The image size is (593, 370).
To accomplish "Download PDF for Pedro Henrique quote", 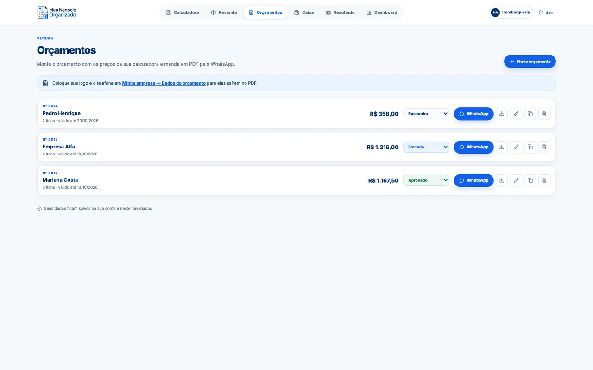I will [x=502, y=114].
